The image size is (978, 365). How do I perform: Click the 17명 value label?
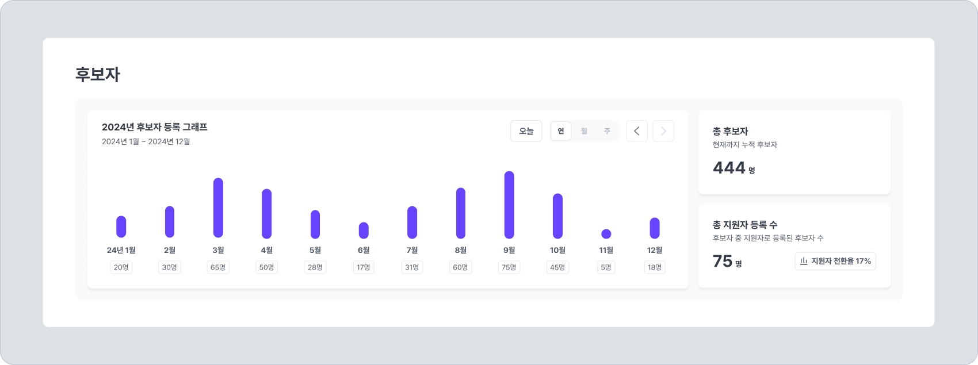click(x=364, y=267)
